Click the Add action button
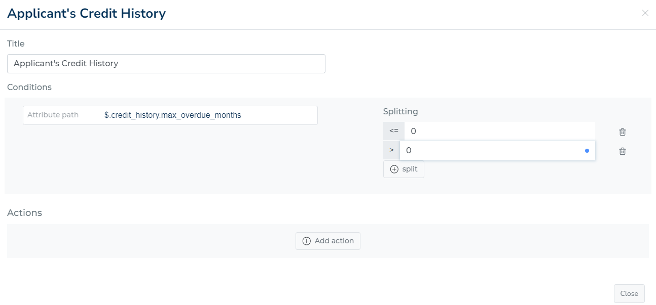This screenshot has height=305, width=656. click(x=328, y=241)
